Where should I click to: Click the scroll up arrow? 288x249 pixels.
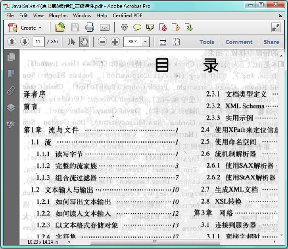click(x=281, y=56)
